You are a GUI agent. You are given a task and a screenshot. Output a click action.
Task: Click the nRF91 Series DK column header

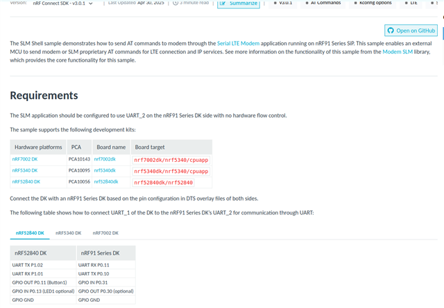[x=106, y=253]
